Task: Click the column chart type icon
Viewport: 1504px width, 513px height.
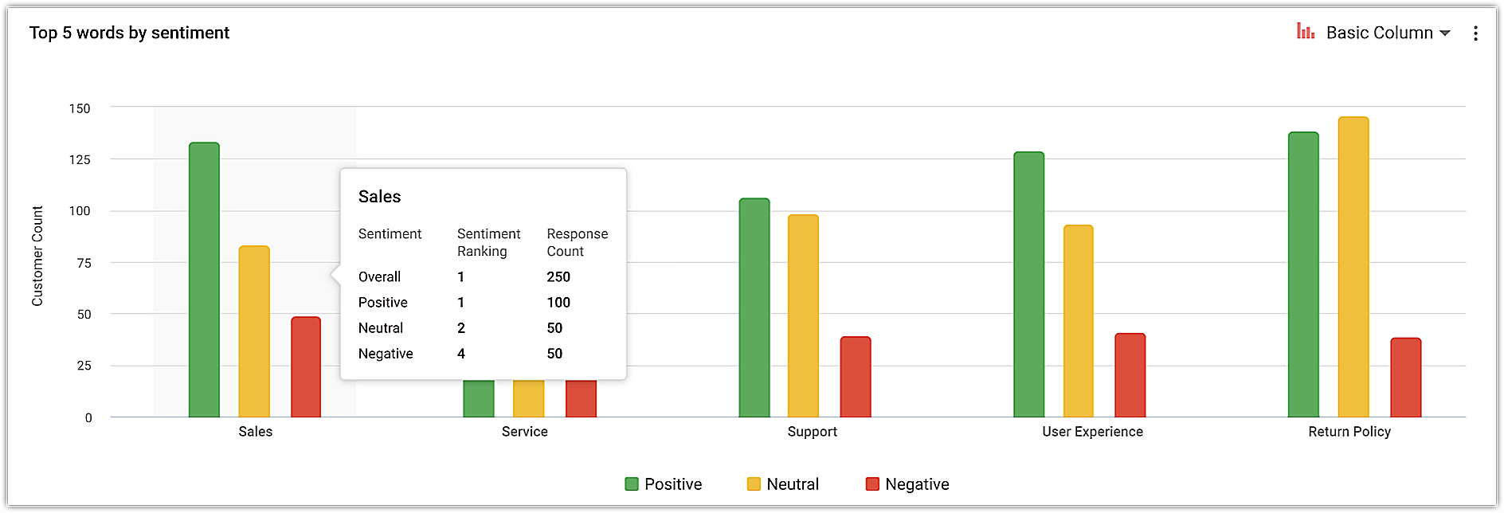Action: pos(1306,32)
